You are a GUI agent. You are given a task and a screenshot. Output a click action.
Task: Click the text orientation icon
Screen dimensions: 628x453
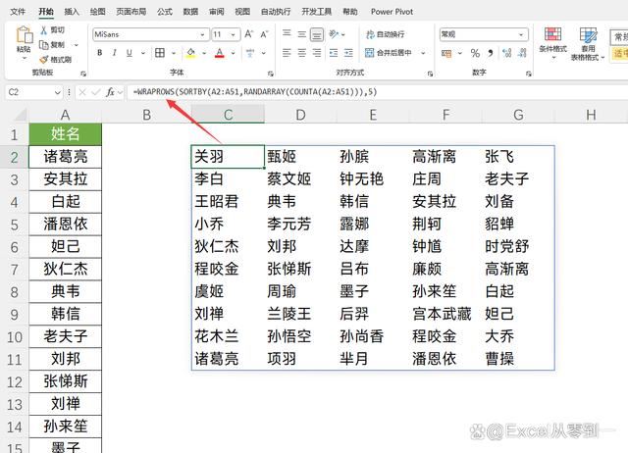coord(334,34)
